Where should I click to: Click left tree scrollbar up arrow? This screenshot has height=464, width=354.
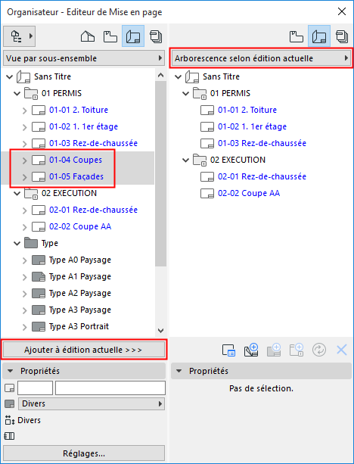160,75
